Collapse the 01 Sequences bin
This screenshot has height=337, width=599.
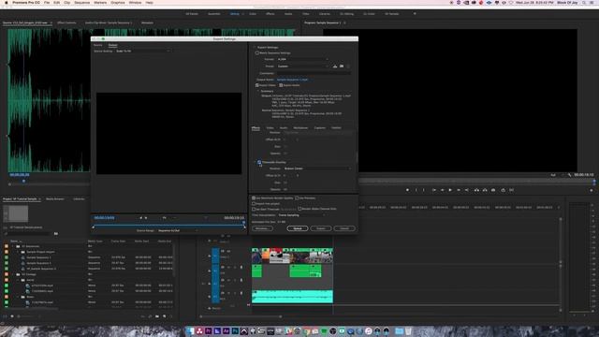click(x=12, y=246)
